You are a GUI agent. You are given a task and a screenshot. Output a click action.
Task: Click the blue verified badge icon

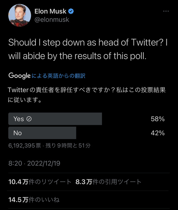71,11
